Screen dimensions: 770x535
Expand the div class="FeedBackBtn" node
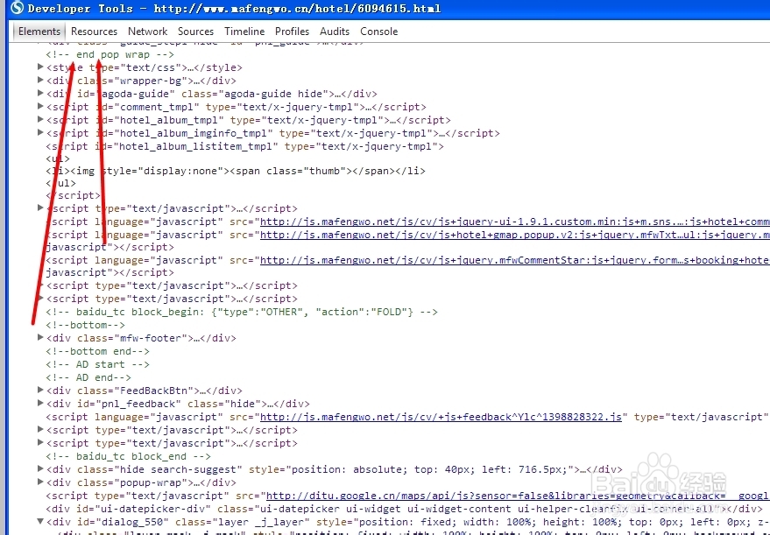click(x=41, y=391)
